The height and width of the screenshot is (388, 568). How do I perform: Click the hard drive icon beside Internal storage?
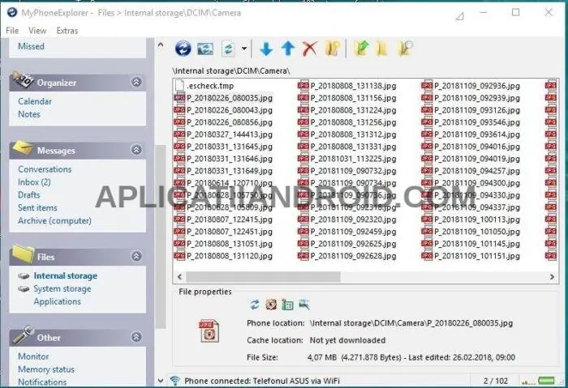[x=24, y=276]
